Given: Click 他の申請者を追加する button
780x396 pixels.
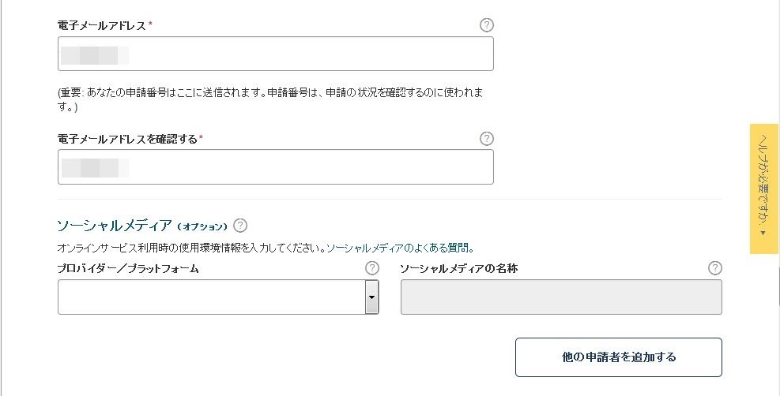Looking at the screenshot, I should (618, 357).
